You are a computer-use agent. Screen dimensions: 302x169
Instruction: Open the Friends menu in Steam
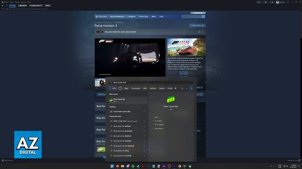click(x=17, y=2)
